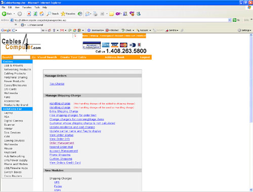Open the Check dropdown arrow

(133, 30)
